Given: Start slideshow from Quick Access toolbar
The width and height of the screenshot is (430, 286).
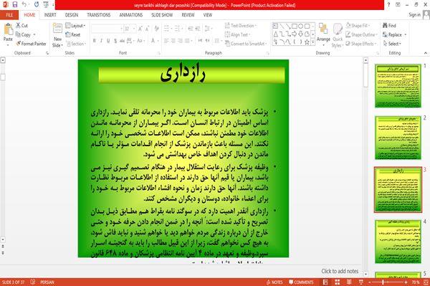Looking at the screenshot, I should [x=46, y=5].
